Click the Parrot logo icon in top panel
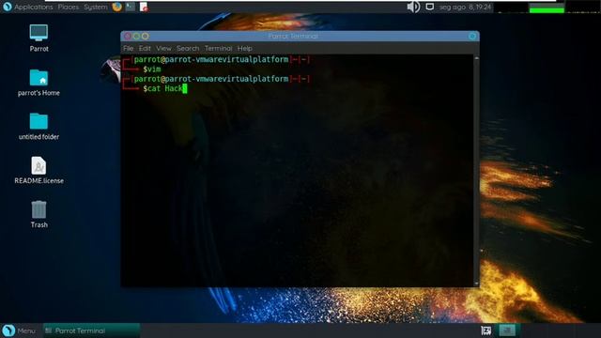The width and height of the screenshot is (601, 338). pos(8,7)
